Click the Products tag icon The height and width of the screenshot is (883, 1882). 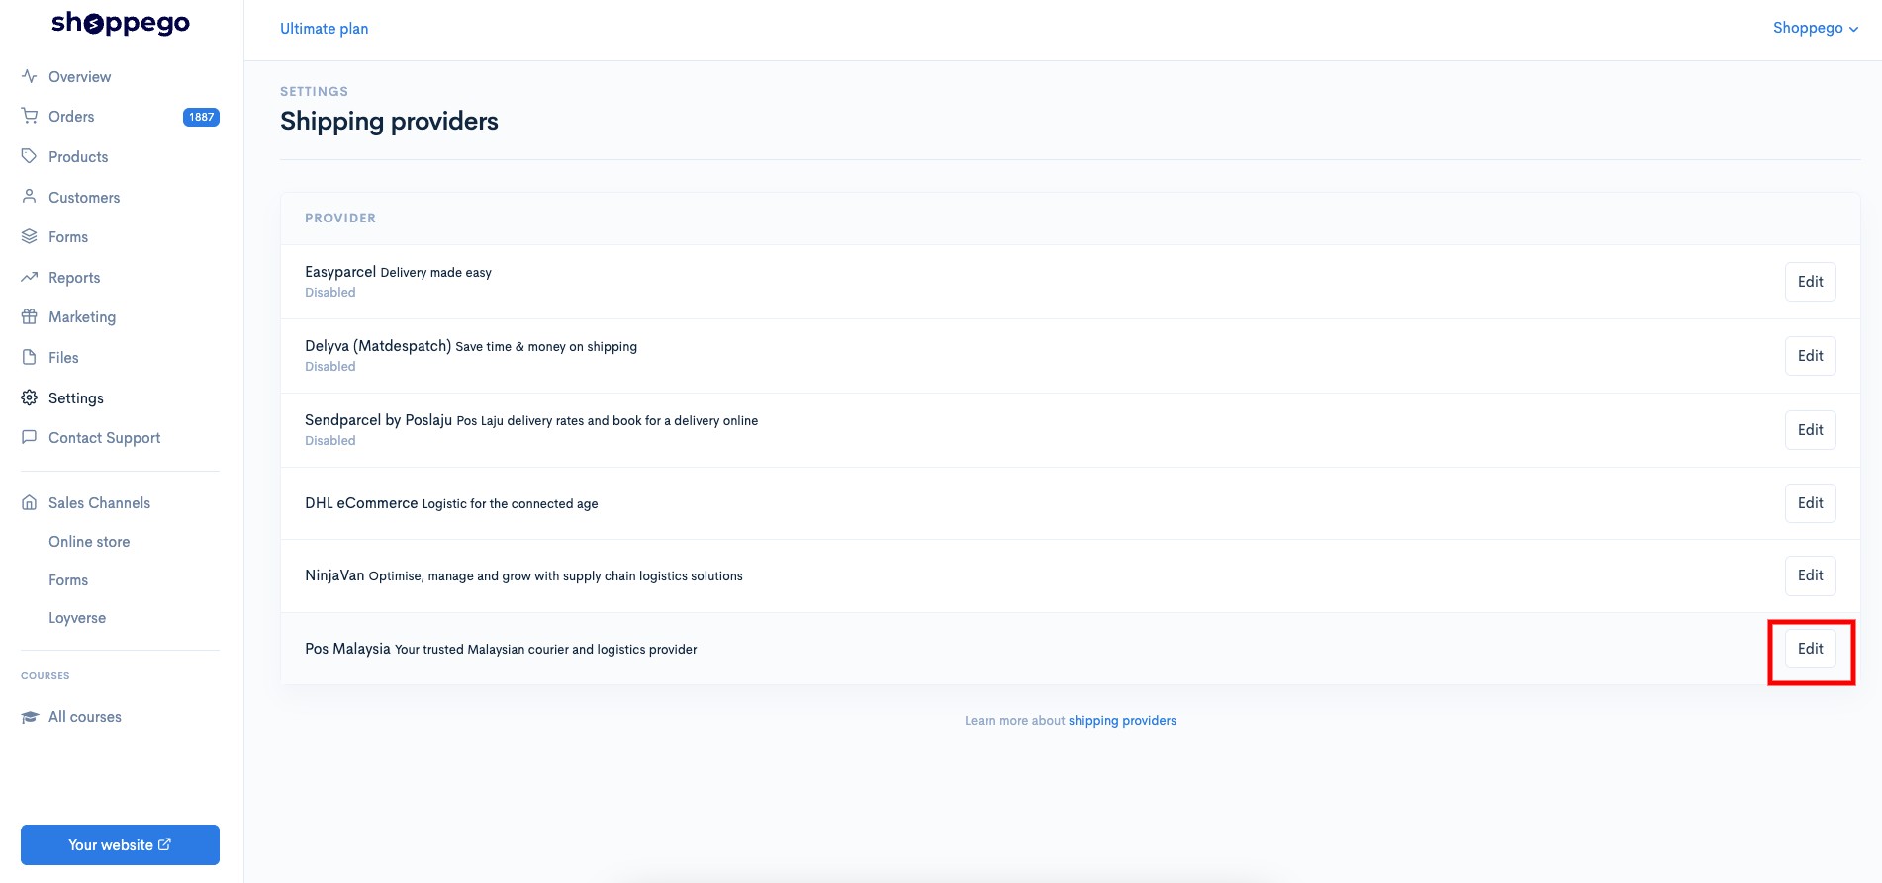coord(30,156)
